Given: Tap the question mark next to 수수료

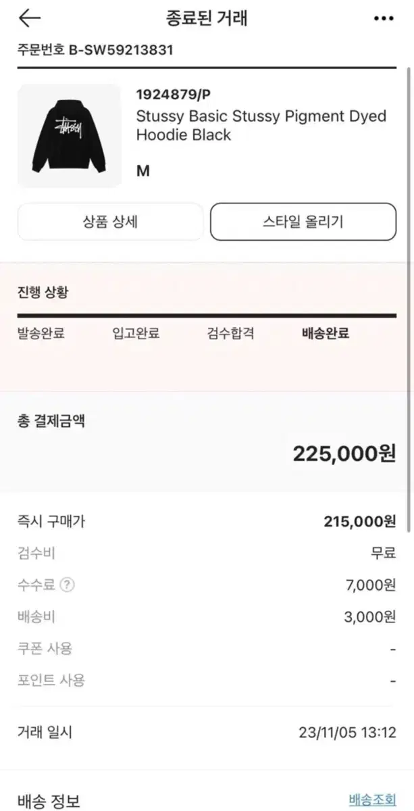Looking at the screenshot, I should pyautogui.click(x=67, y=585).
